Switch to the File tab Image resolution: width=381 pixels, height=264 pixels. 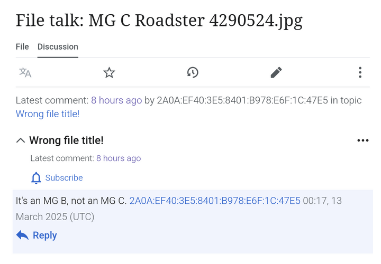(x=22, y=46)
